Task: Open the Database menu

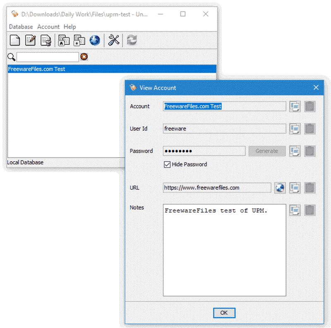Action: (x=21, y=27)
